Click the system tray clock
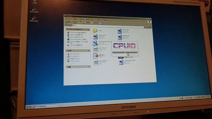The image size is (212, 119). (x=208, y=97)
